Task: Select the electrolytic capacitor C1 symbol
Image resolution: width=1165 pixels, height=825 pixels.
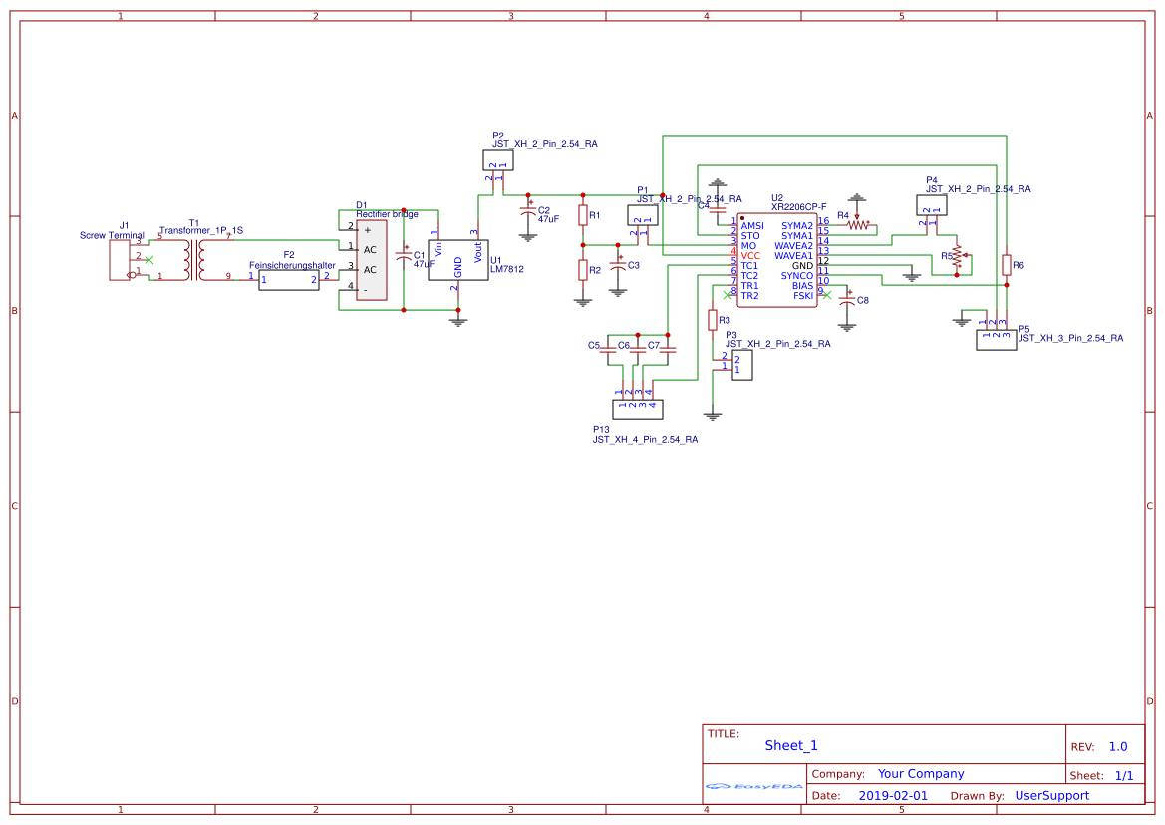Action: (x=404, y=256)
